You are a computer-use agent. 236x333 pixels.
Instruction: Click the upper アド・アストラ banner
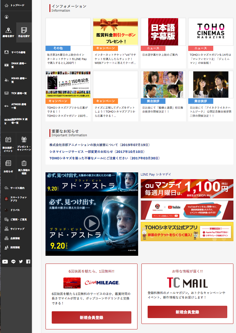pos(92,182)
